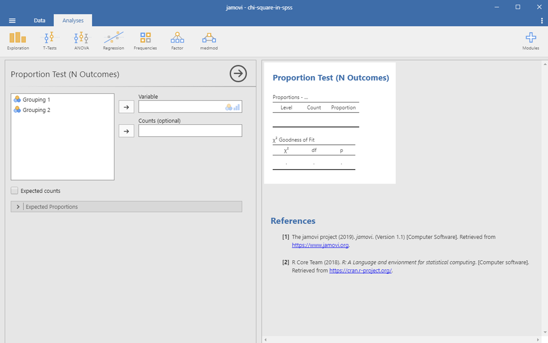Open the Frequencies analysis menu

tap(145, 40)
